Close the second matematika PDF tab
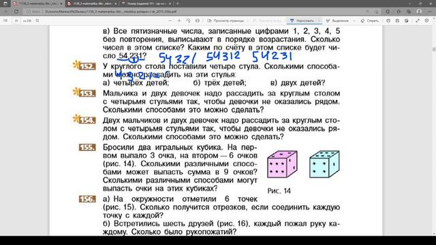Viewport: 436px width, 245px height. click(x=116, y=3)
